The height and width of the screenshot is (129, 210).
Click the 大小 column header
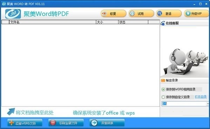click(x=107, y=22)
